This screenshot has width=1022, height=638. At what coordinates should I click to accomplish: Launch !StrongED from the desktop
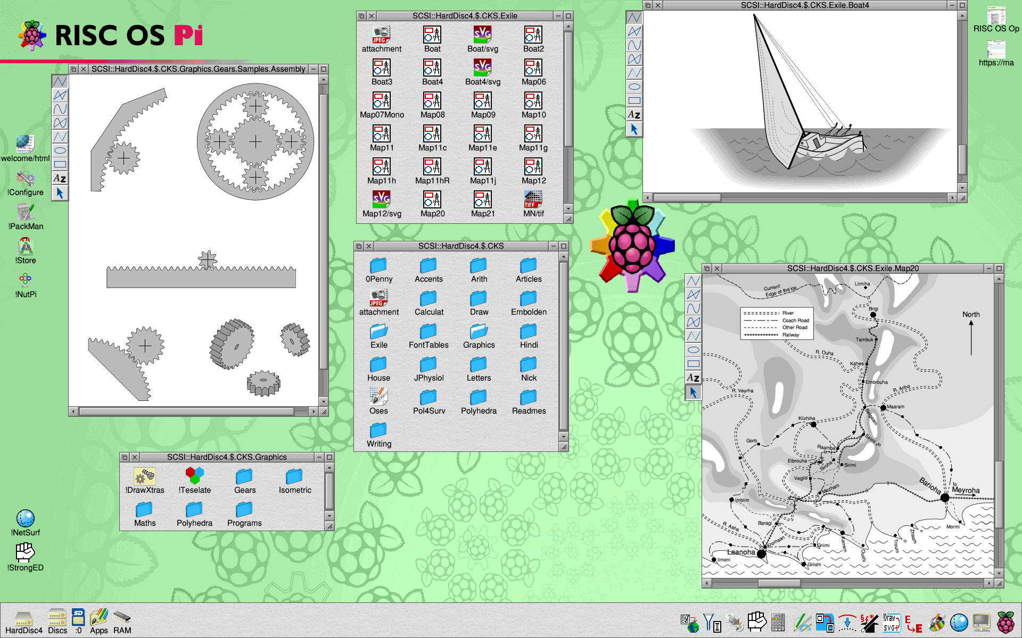(26, 557)
